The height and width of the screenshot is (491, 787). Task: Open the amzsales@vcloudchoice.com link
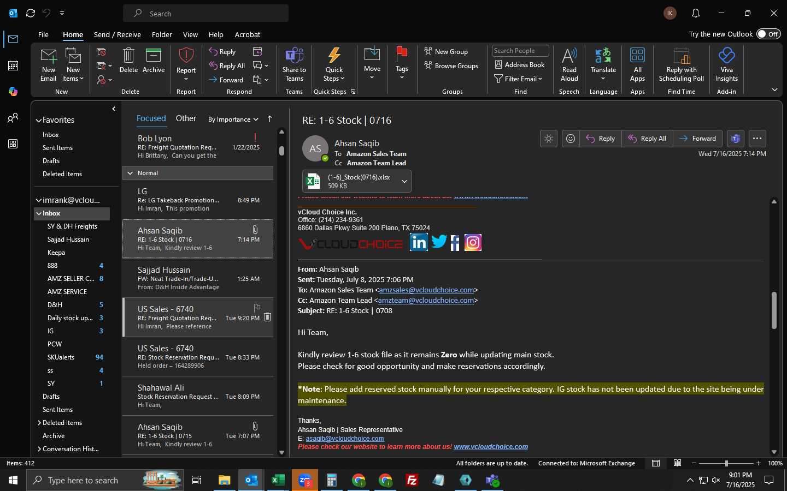click(x=426, y=290)
